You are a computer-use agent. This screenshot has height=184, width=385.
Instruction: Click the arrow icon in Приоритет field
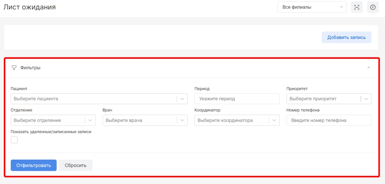pos(366,99)
